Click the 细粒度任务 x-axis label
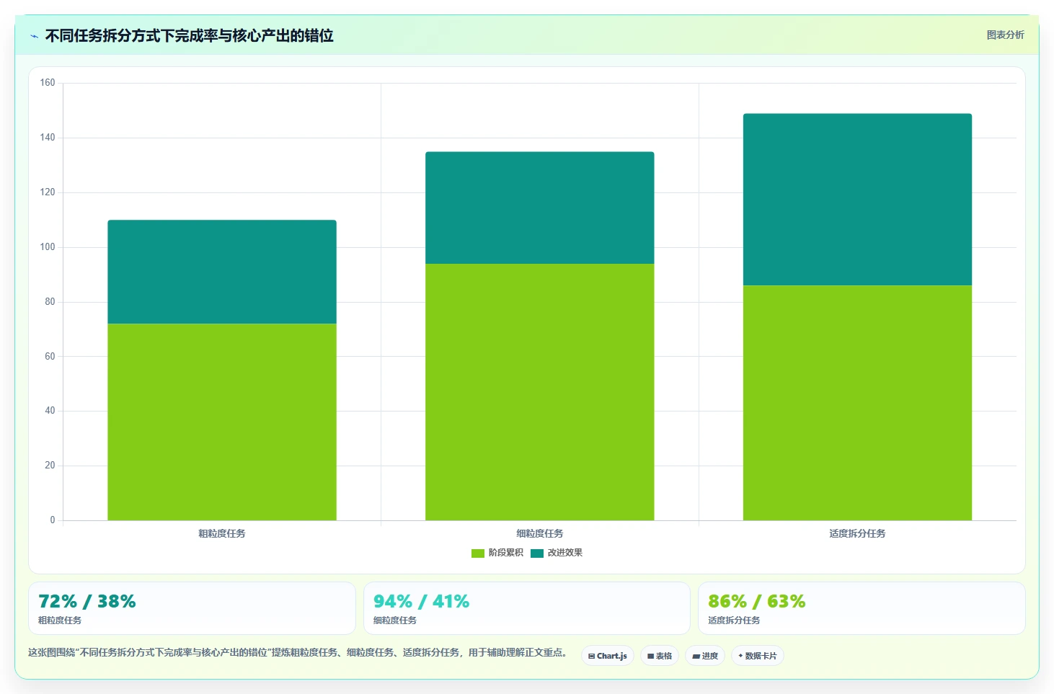 (540, 533)
